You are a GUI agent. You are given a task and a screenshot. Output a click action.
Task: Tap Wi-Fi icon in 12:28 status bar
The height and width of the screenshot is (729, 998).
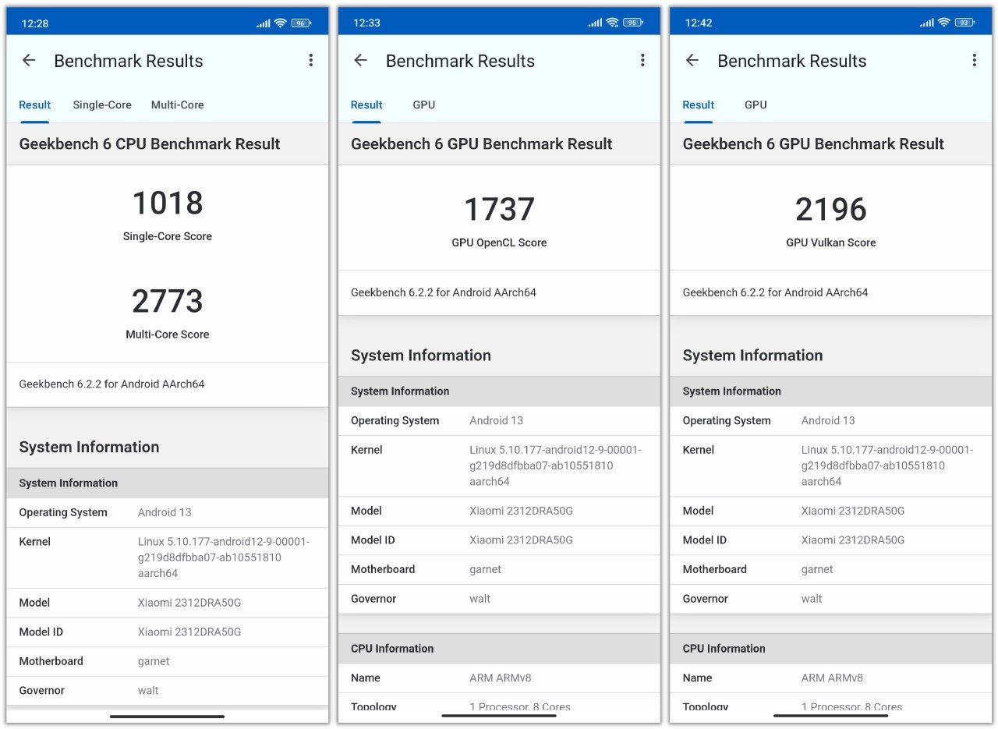click(x=281, y=23)
